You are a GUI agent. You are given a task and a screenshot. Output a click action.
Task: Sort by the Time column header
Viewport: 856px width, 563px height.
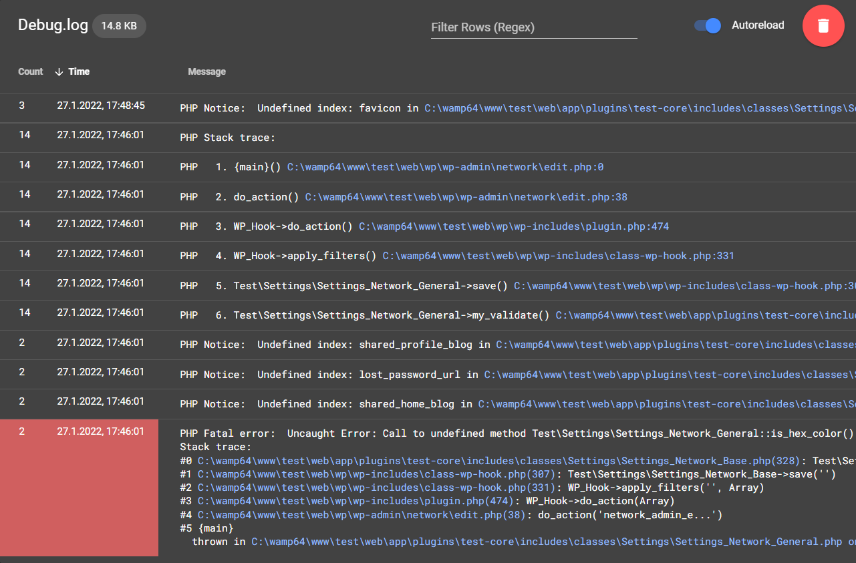tap(79, 71)
